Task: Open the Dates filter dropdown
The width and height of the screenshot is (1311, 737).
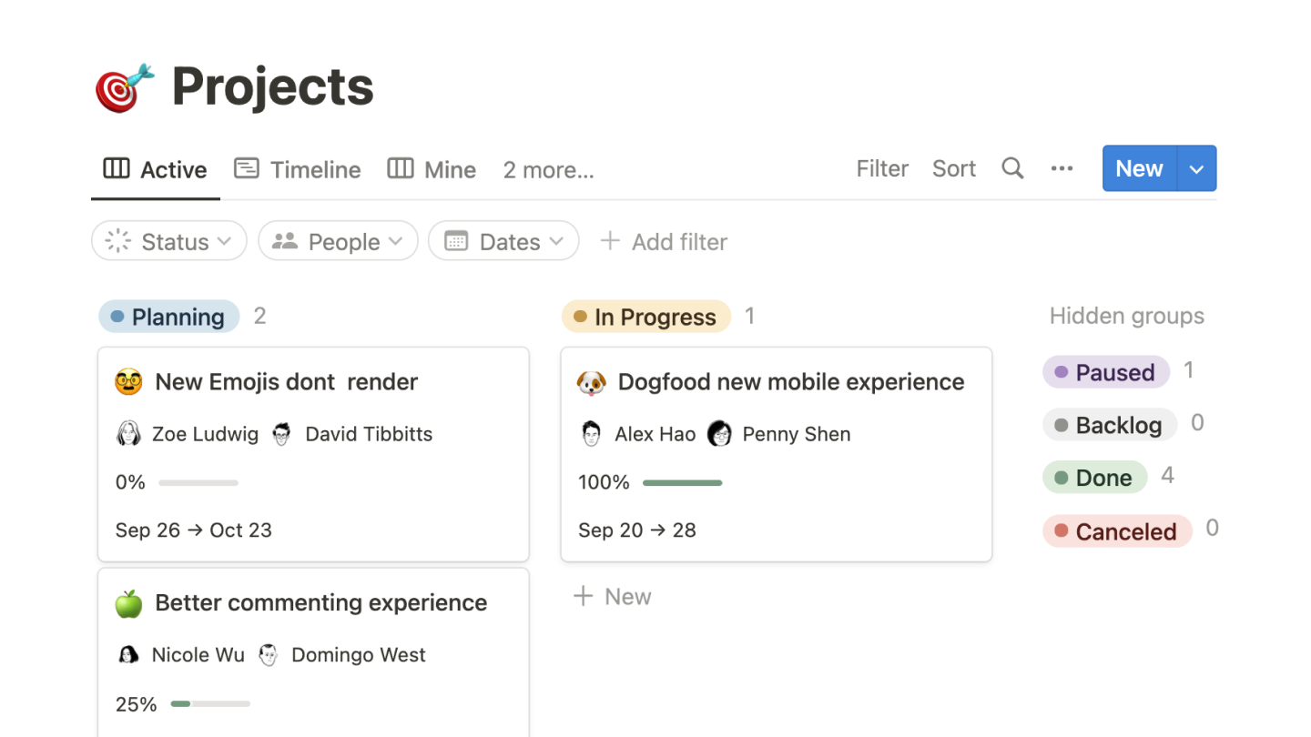Action: pos(503,241)
